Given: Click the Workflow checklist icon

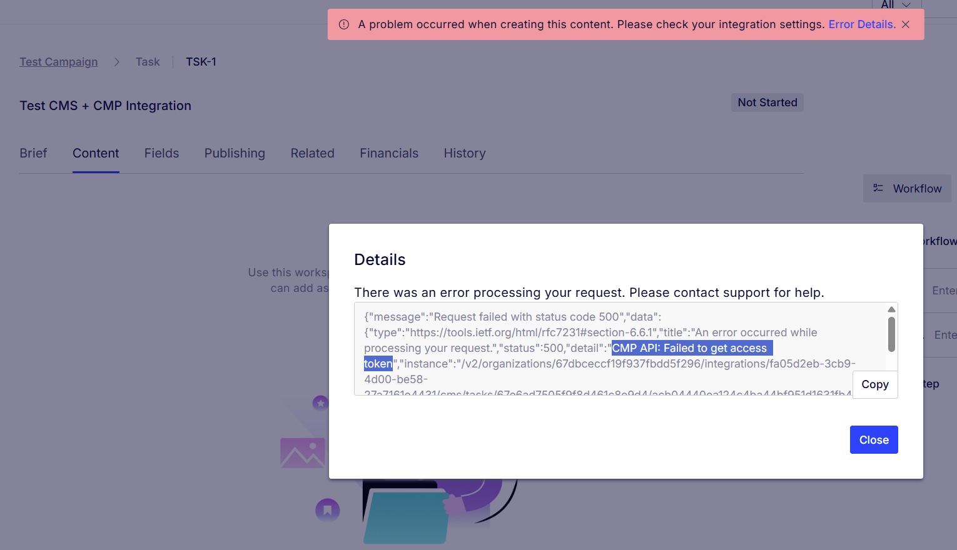Looking at the screenshot, I should coord(878,188).
